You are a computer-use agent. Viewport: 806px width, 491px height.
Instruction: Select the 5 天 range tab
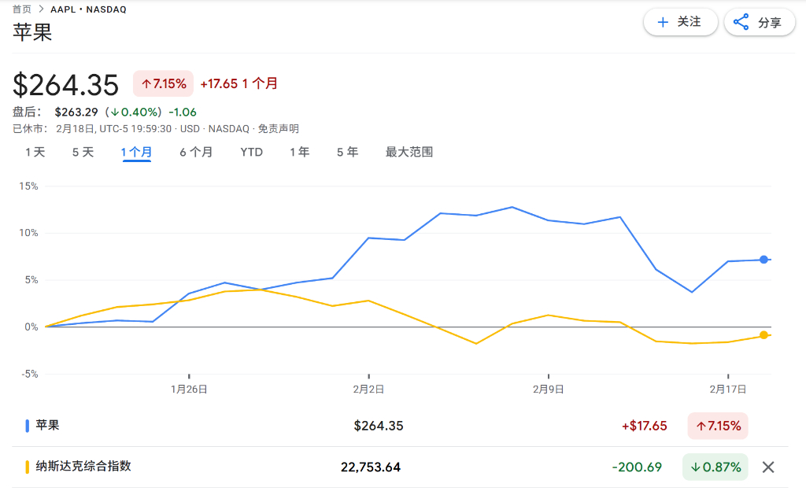tap(83, 152)
